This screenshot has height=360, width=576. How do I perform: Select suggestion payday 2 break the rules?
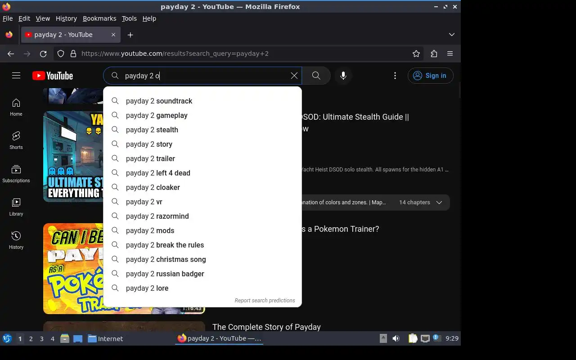202,245
